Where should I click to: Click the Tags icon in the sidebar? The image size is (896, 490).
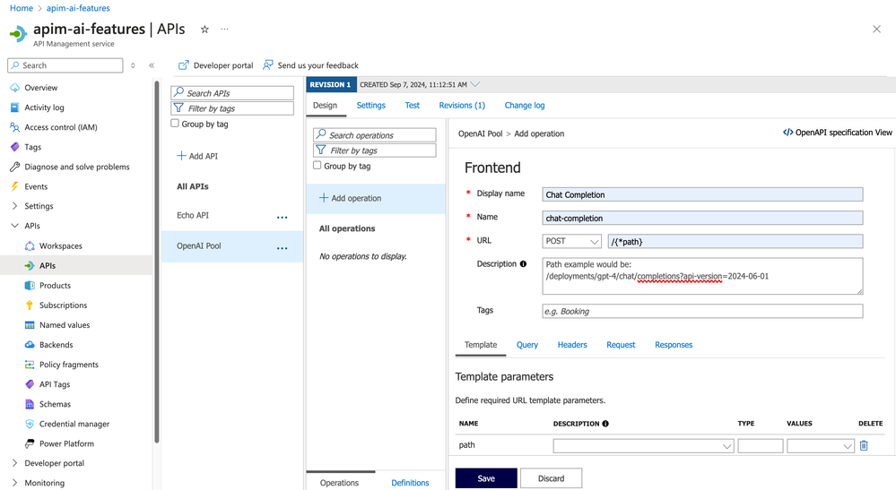pyautogui.click(x=15, y=147)
